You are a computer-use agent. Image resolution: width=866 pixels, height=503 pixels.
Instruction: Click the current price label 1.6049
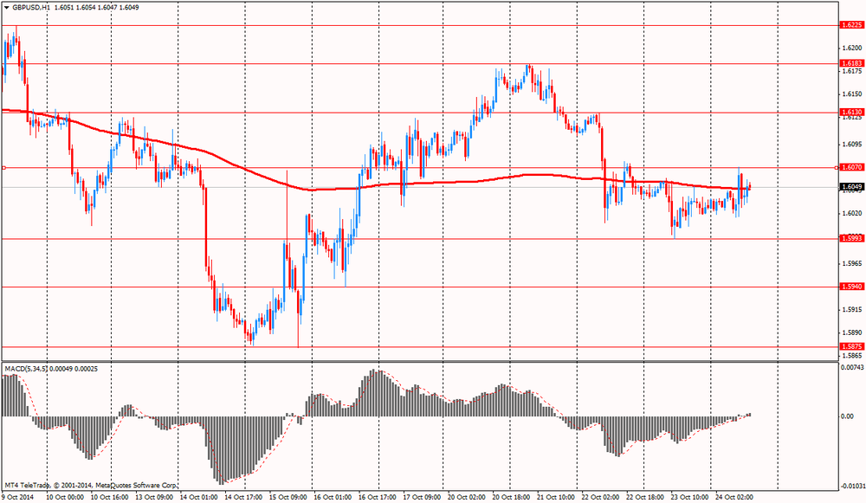[851, 187]
